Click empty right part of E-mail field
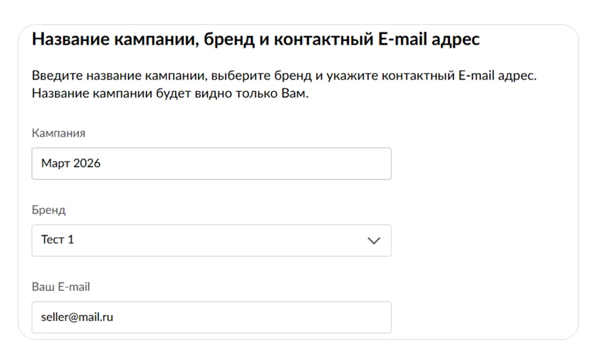This screenshot has width=597, height=364. 306,317
